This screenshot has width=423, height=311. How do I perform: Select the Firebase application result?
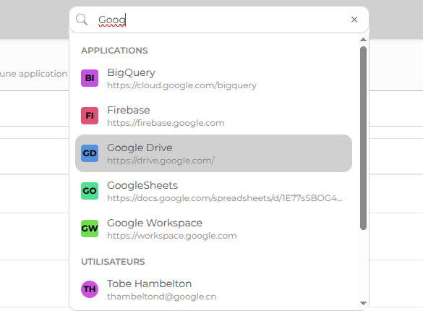(x=213, y=116)
